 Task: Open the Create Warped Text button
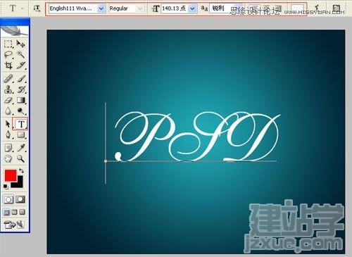pos(317,8)
